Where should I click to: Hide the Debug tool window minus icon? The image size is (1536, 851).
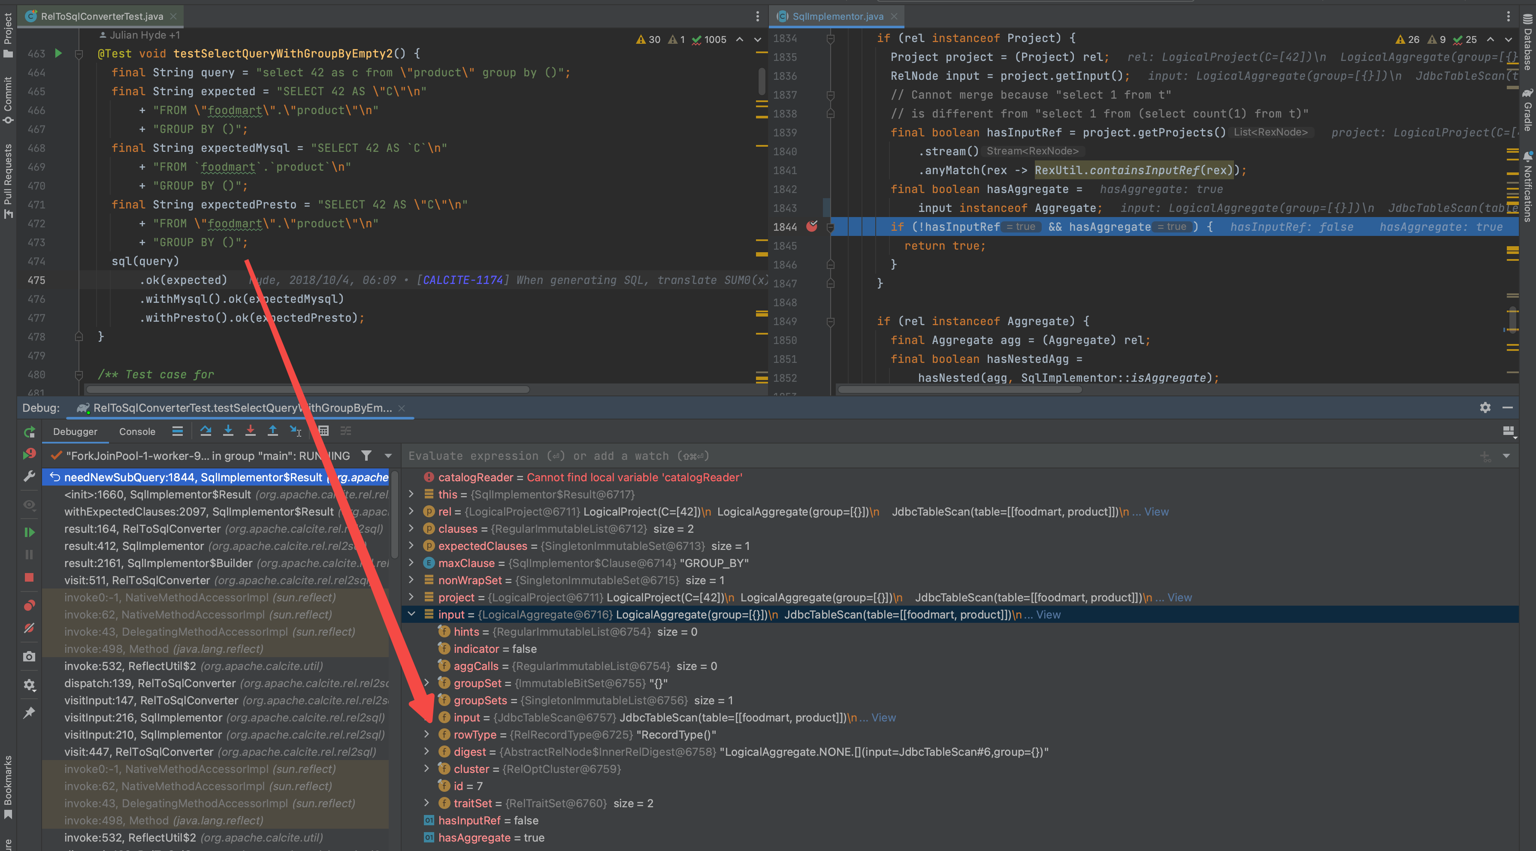pyautogui.click(x=1508, y=407)
